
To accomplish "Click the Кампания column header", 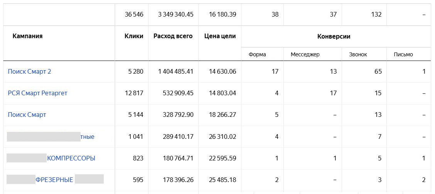I will [27, 36].
